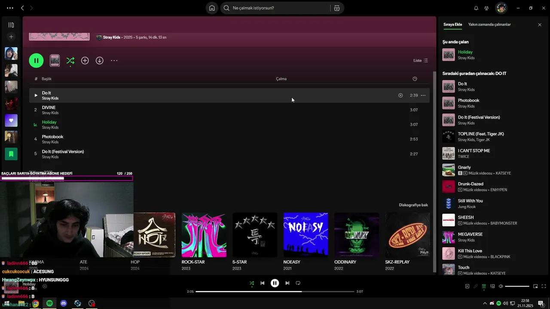Open the NOEASY album cover
Viewport: 550px width, 309px height.
pos(306,235)
